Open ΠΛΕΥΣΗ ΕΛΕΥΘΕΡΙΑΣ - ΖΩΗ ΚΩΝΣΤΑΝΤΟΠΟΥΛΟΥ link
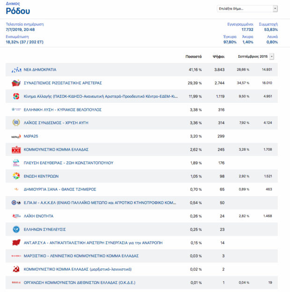Screen dimensions: 290x292 point(68,163)
